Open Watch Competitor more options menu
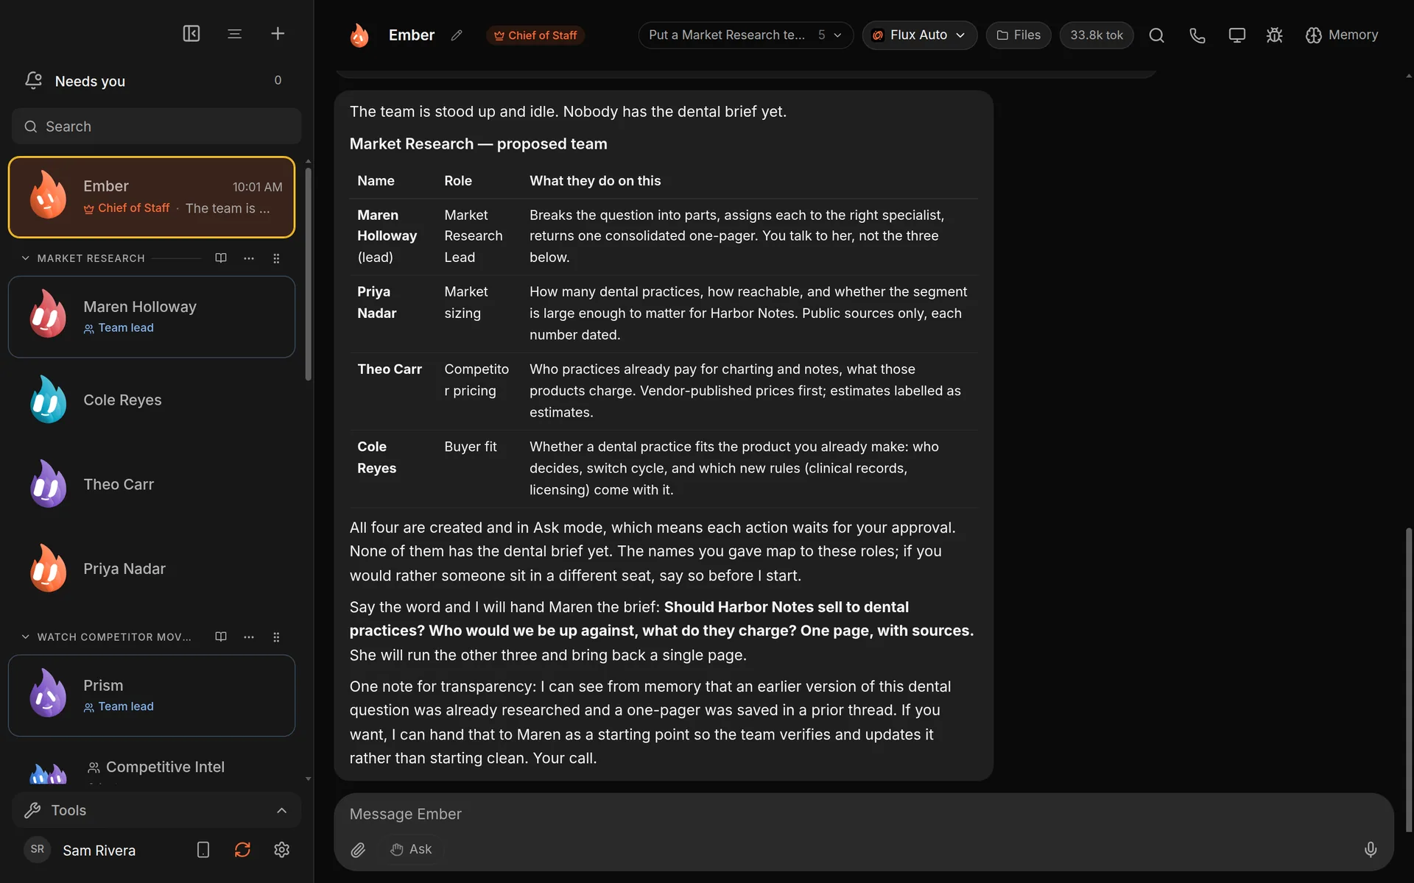 click(249, 637)
